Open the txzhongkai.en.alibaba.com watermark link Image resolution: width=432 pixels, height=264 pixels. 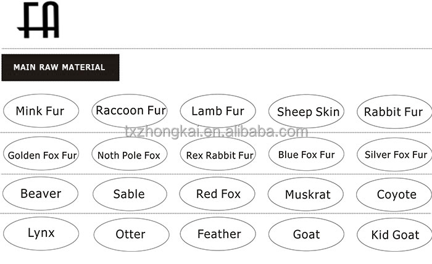(x=216, y=131)
